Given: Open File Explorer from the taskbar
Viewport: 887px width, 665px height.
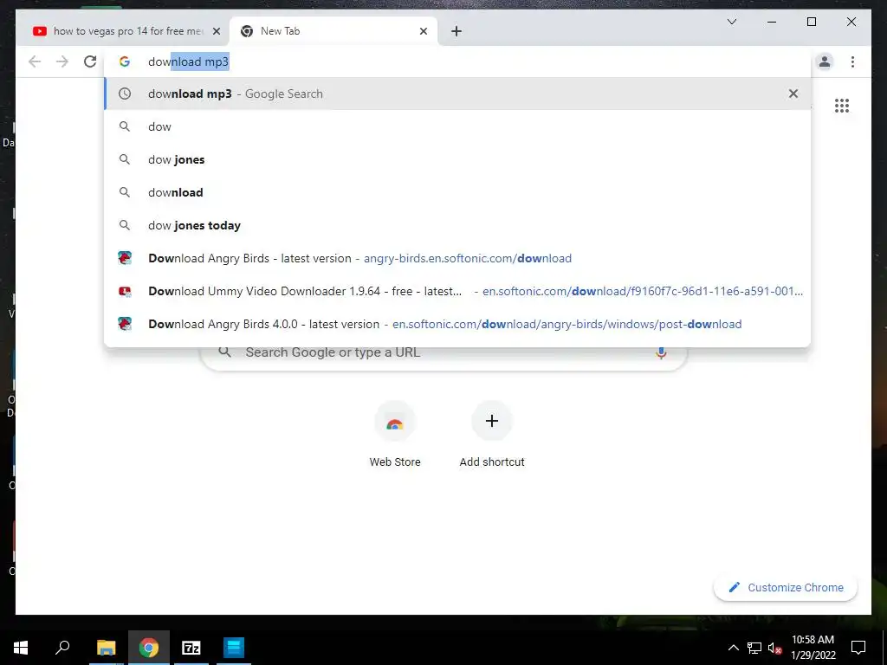Looking at the screenshot, I should click(x=106, y=648).
